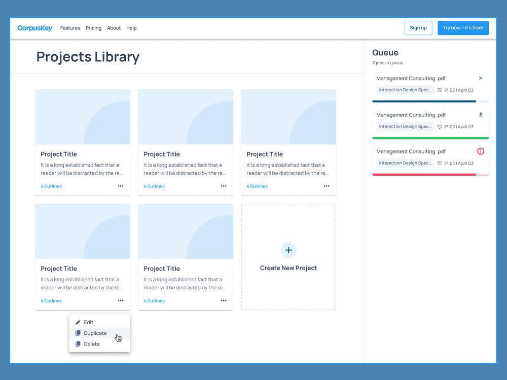Open more options on top-left project card
The width and height of the screenshot is (507, 380).
pyautogui.click(x=121, y=186)
